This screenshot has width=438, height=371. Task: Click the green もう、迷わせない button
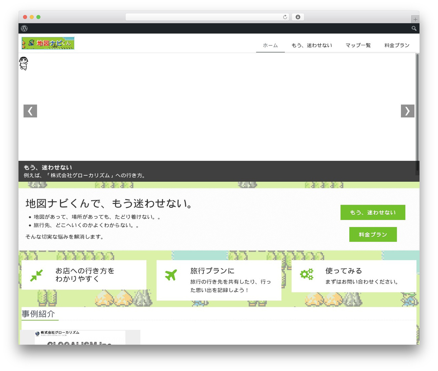pyautogui.click(x=373, y=213)
